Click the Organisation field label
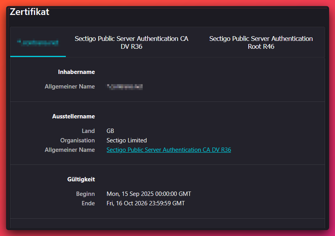 click(x=77, y=140)
